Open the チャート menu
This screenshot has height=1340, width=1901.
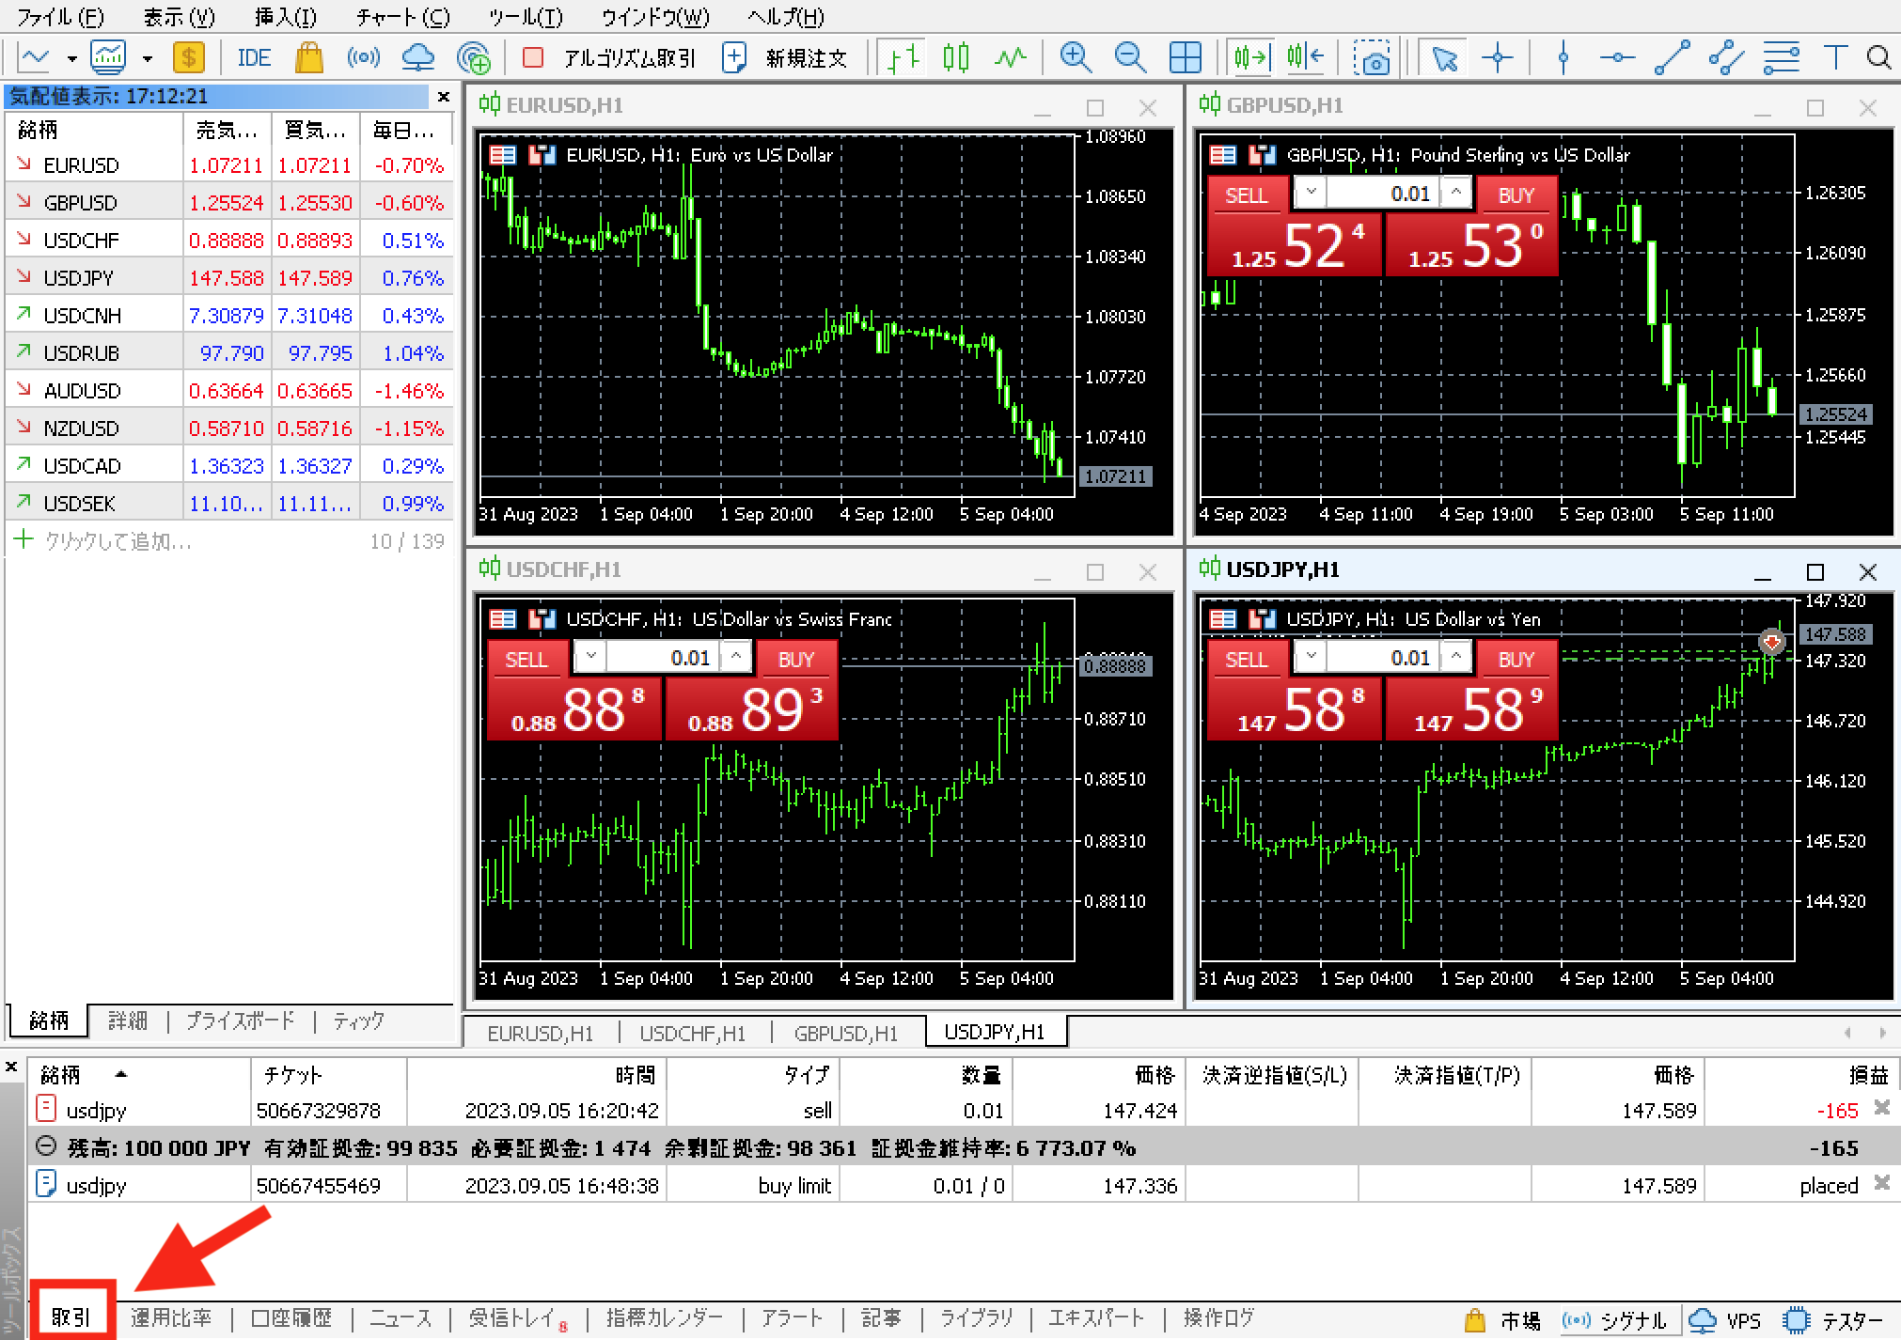(403, 17)
